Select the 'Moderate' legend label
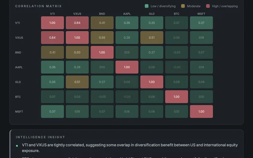The width and height of the screenshot is (253, 158). pos(194,6)
